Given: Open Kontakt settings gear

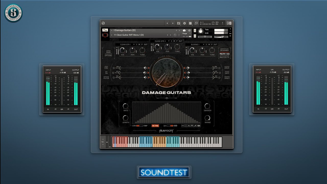Looking at the screenshot, I should [x=184, y=23].
